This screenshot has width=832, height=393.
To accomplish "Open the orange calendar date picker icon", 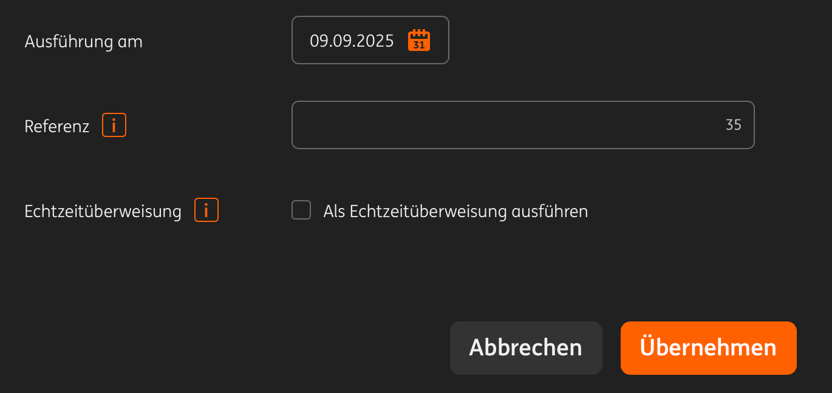I will tap(419, 40).
